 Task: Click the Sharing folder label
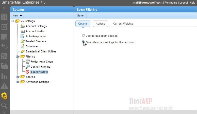30,77
